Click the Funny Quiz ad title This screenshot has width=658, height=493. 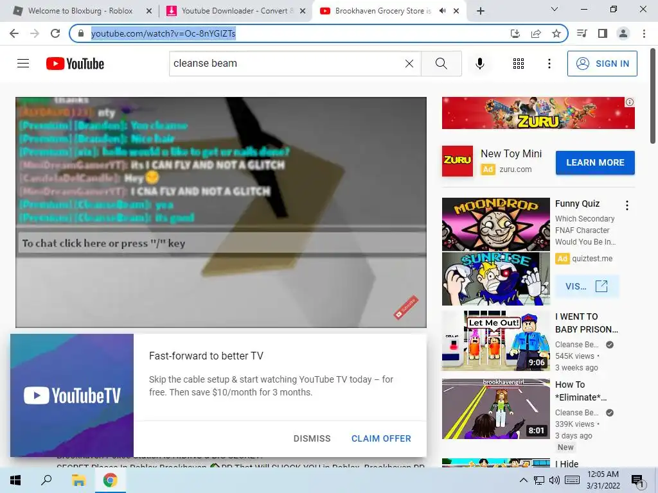point(577,203)
